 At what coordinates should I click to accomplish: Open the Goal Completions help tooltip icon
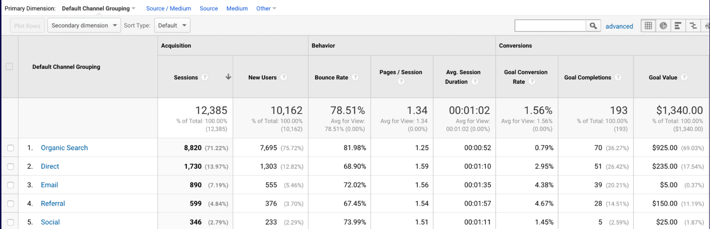pos(618,77)
